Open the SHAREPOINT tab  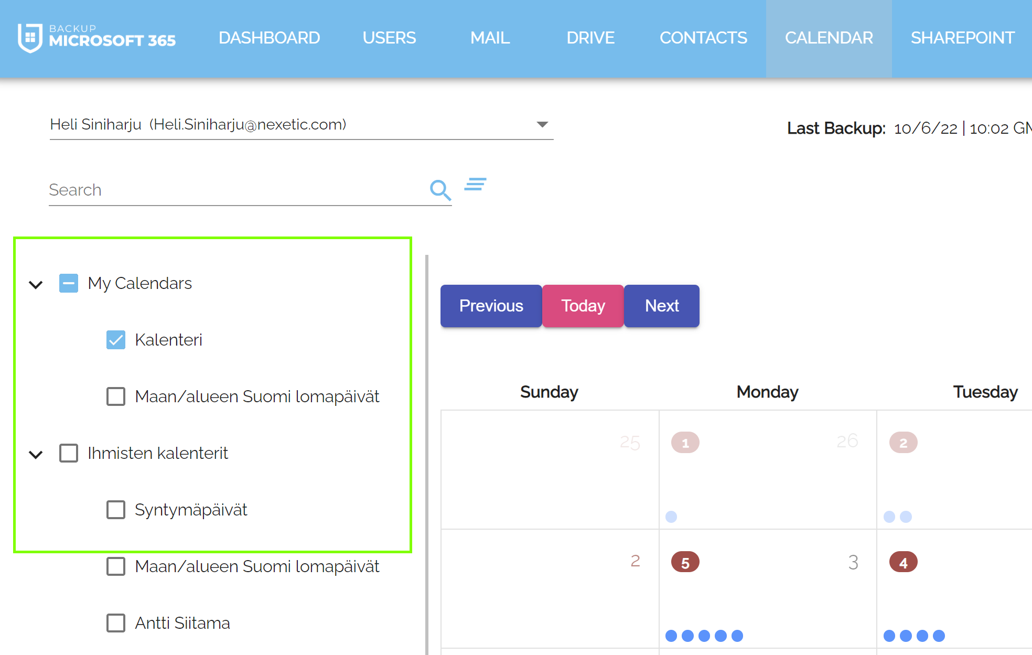coord(962,38)
